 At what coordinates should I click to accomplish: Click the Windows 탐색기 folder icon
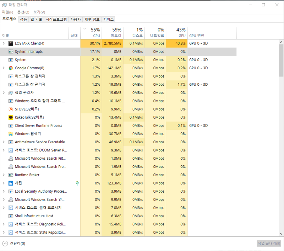pos(11,134)
